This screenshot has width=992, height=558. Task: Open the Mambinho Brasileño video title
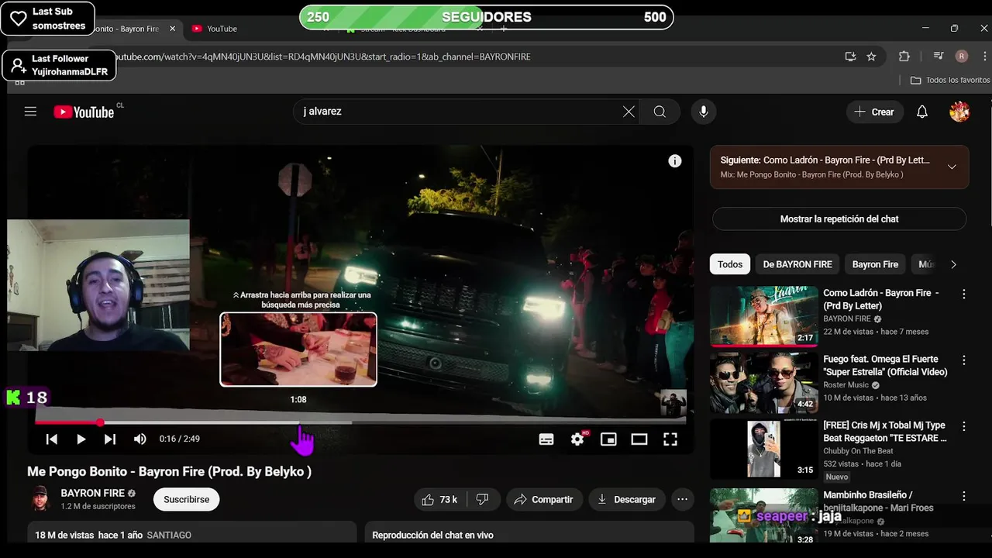tap(877, 501)
